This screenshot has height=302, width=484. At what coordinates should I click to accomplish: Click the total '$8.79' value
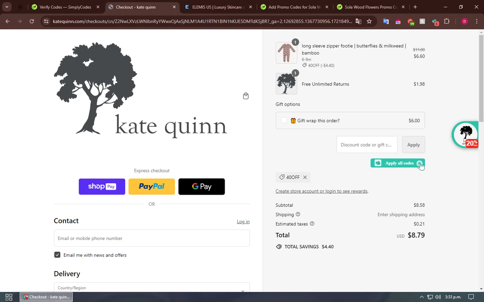pyautogui.click(x=416, y=235)
